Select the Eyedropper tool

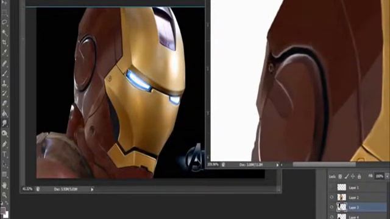click(x=4, y=53)
